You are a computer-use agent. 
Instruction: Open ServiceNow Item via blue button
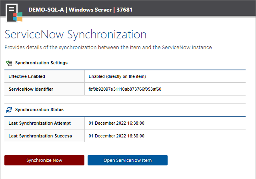(x=128, y=160)
